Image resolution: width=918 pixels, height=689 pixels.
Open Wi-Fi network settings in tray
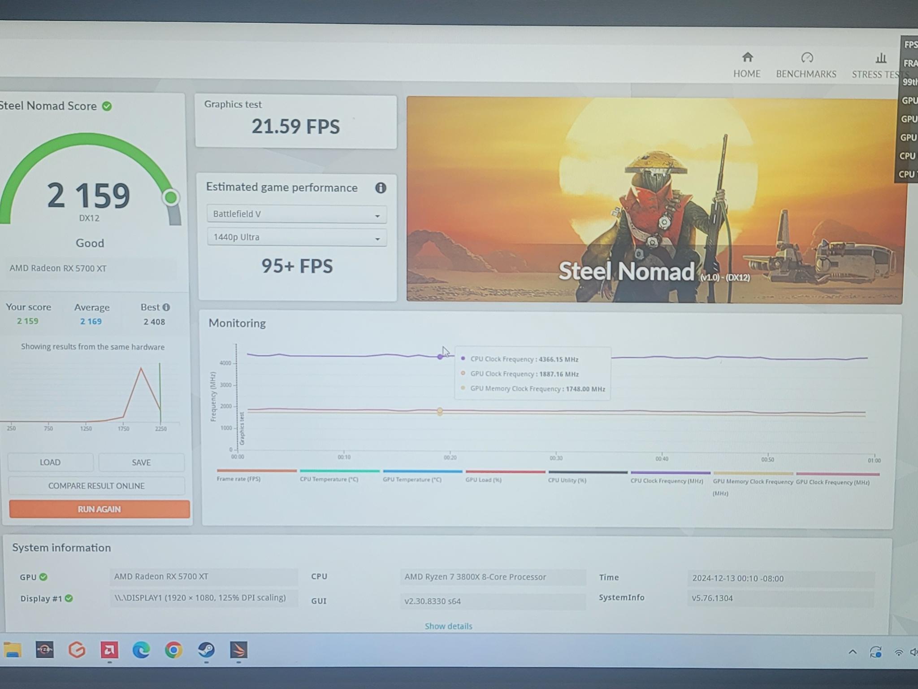(898, 653)
